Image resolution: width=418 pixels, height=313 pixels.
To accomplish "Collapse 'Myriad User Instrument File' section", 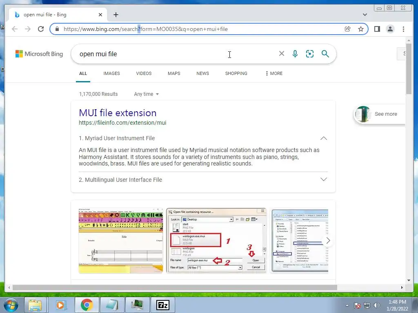I will click(x=324, y=138).
